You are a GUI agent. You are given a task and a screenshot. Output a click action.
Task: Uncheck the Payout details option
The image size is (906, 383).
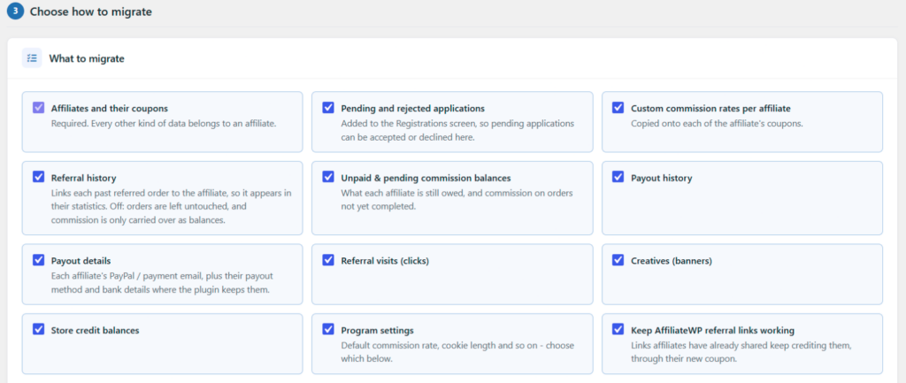tap(39, 260)
